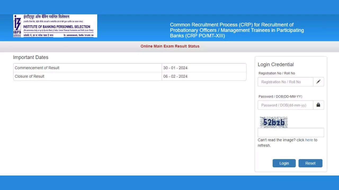The image size is (339, 190).
Task: Click the 'Login Credential' heading
Action: (x=276, y=64)
